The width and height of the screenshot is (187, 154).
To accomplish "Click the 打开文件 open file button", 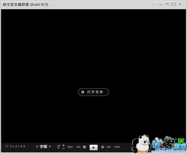I will tap(93, 92).
